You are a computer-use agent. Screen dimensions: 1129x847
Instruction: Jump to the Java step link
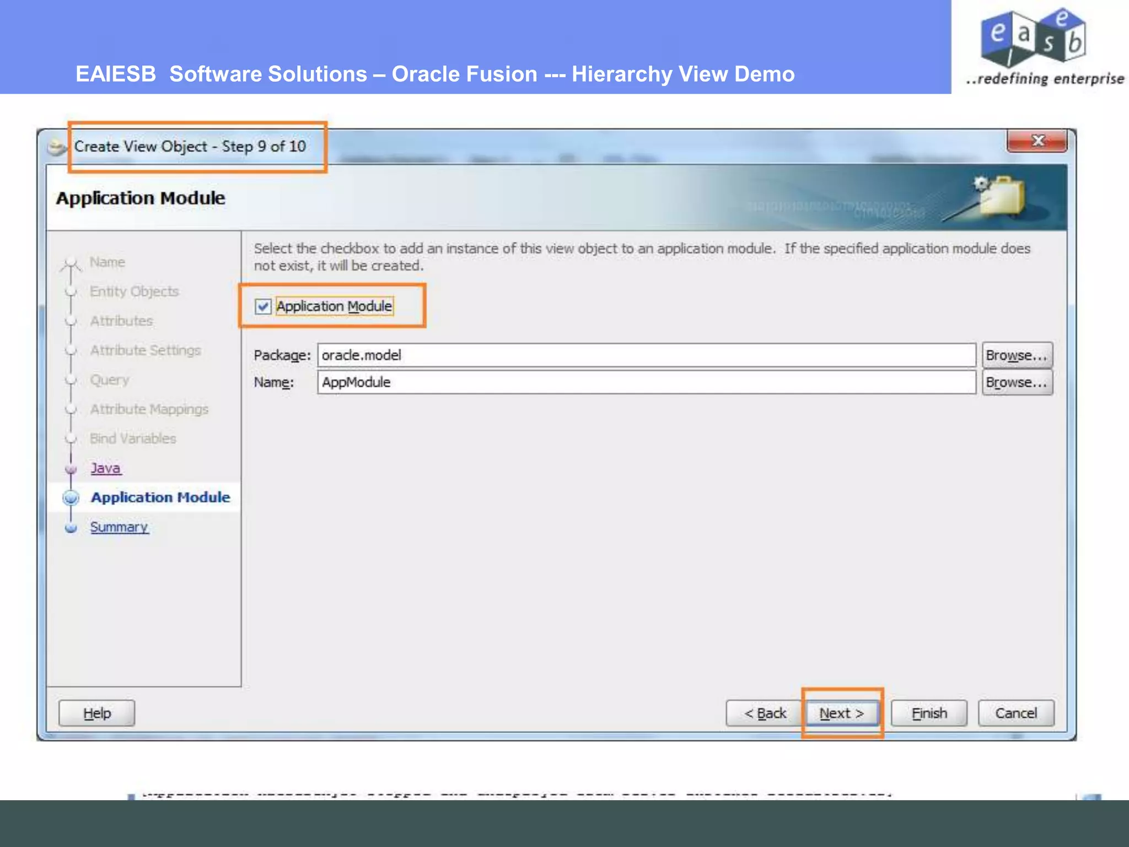point(106,468)
